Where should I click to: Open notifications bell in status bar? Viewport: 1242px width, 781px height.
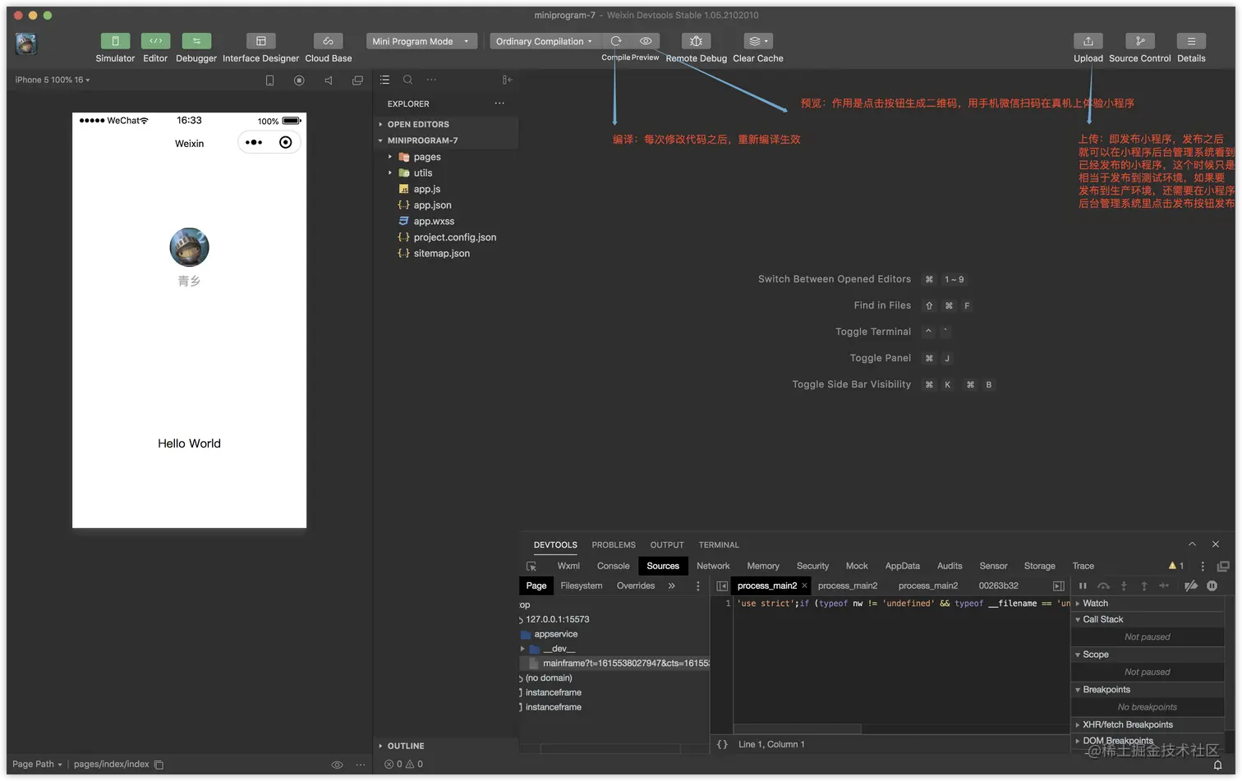click(x=1217, y=765)
